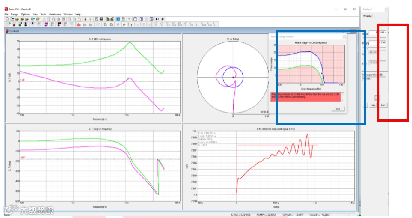This screenshot has width=412, height=218.
Task: Click the blue info icon in toolbar
Action: coord(118,19)
